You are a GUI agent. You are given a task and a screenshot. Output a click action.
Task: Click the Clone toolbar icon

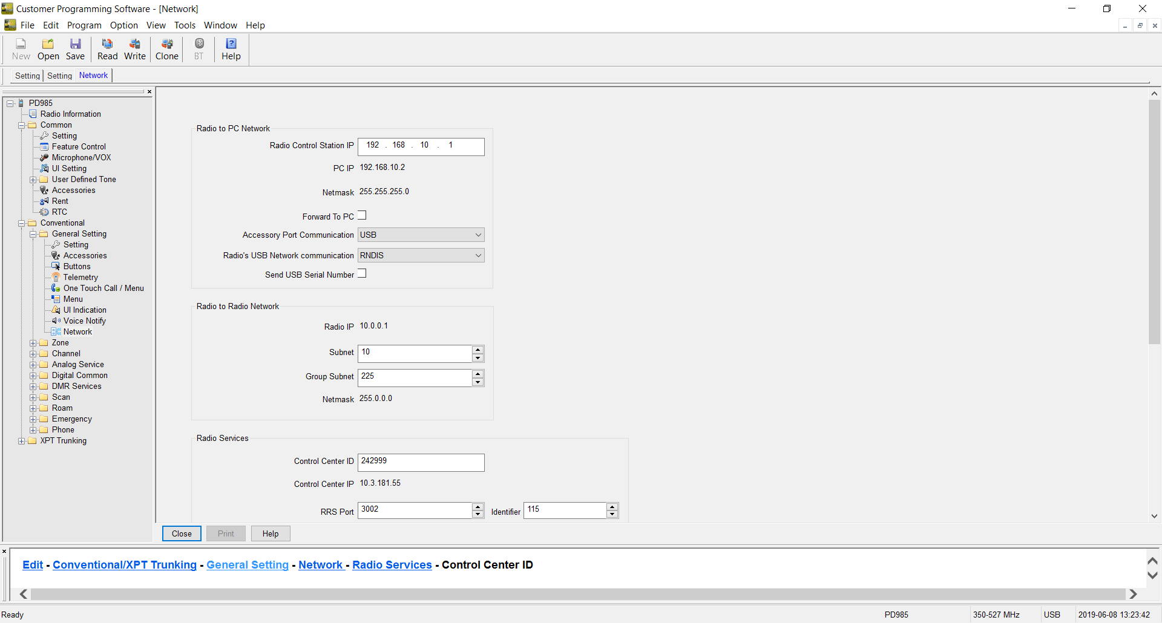[166, 49]
